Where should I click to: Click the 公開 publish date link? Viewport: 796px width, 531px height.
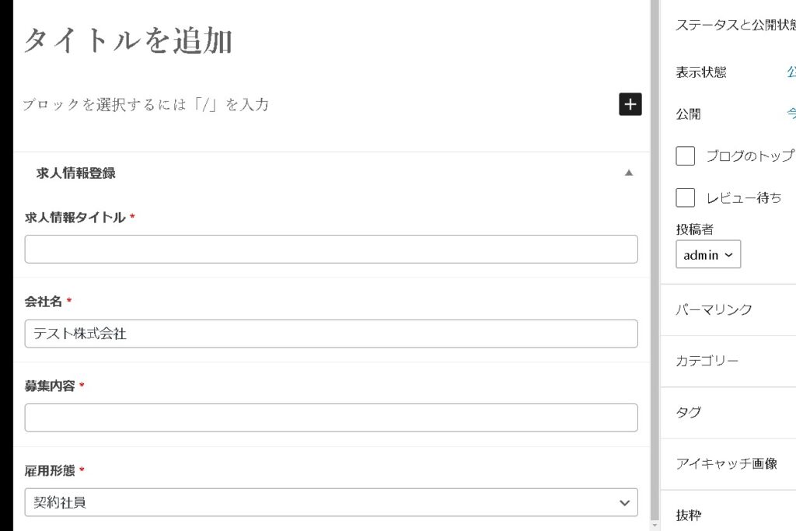coord(791,114)
